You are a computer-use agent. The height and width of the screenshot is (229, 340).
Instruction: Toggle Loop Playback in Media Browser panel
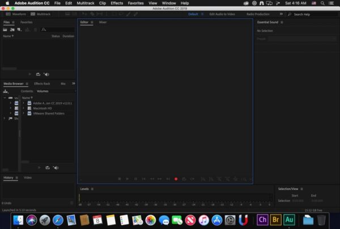click(48, 168)
